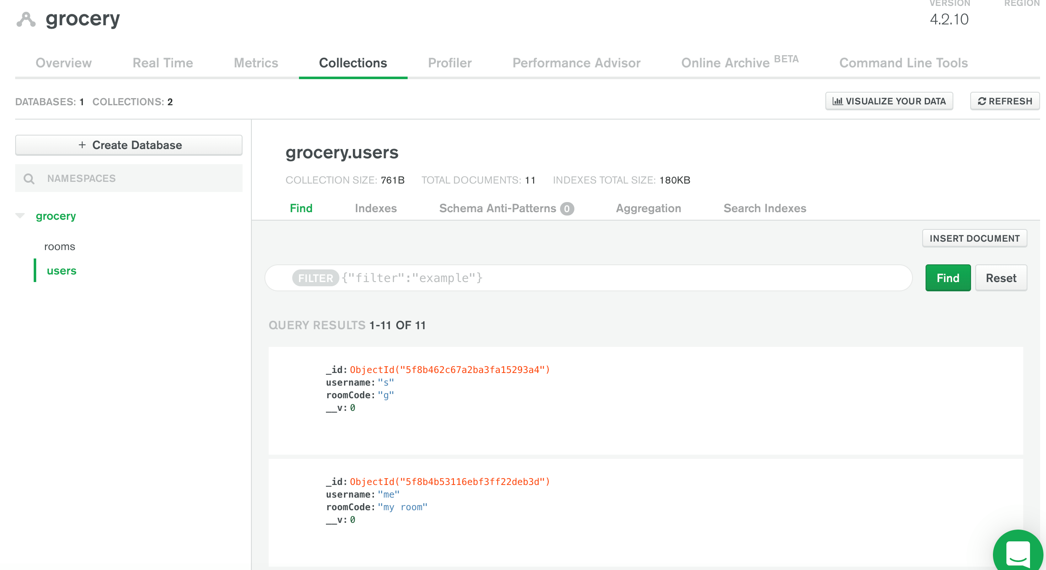Click the Schema Anti-Patterns count badge

click(x=567, y=209)
